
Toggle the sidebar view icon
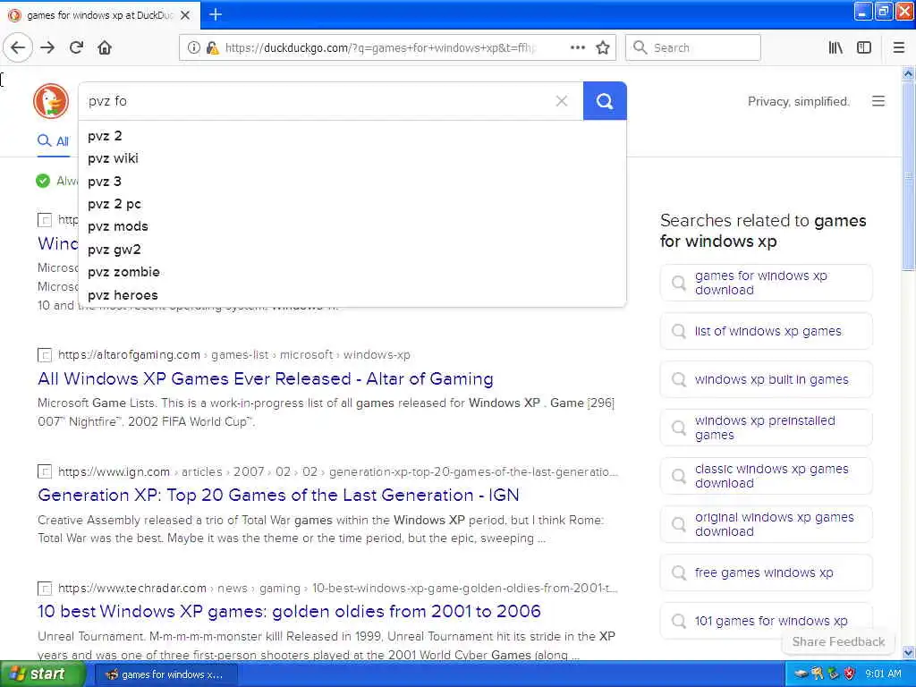coord(864,47)
